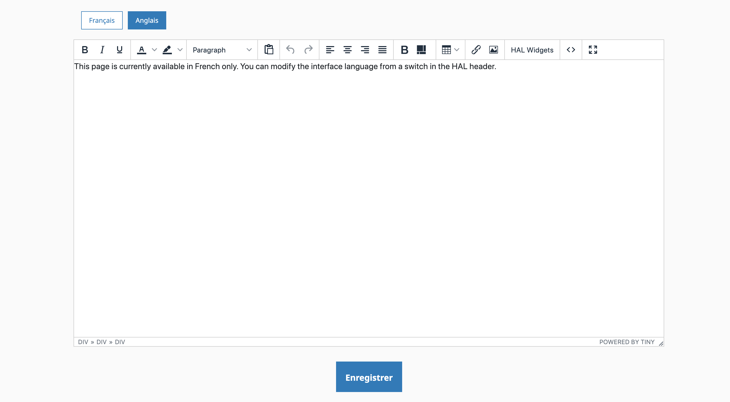
Task: Toggle fullscreen editor mode
Action: click(593, 49)
